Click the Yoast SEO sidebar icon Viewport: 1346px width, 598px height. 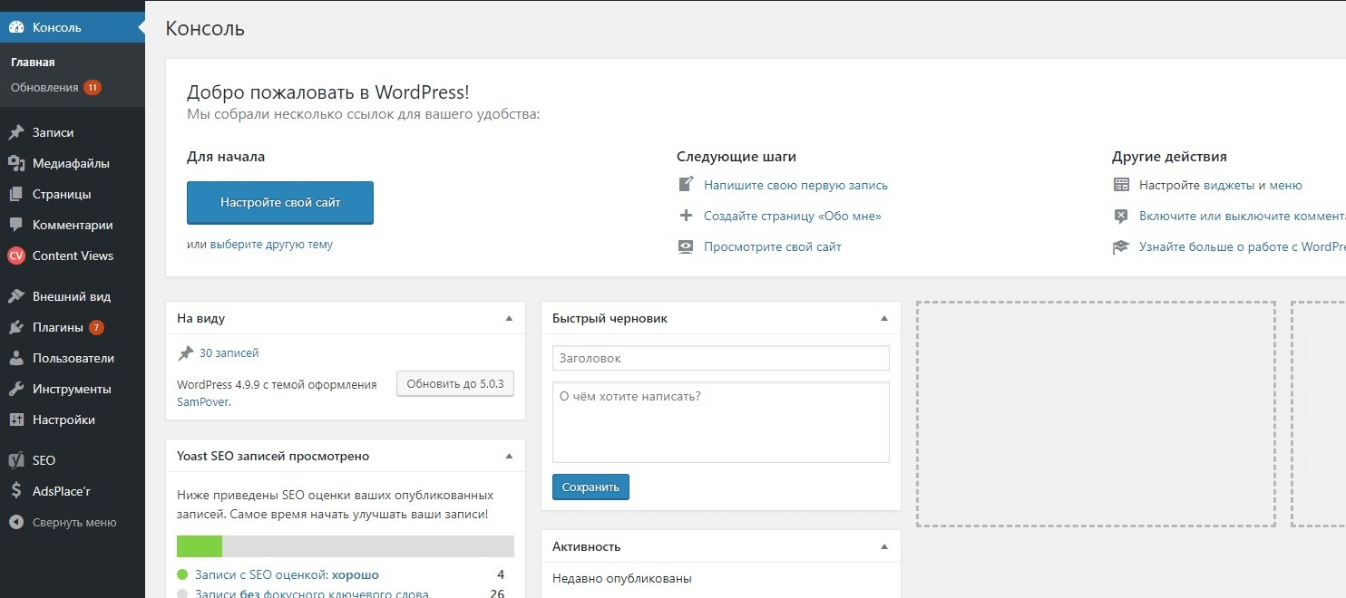click(x=15, y=460)
